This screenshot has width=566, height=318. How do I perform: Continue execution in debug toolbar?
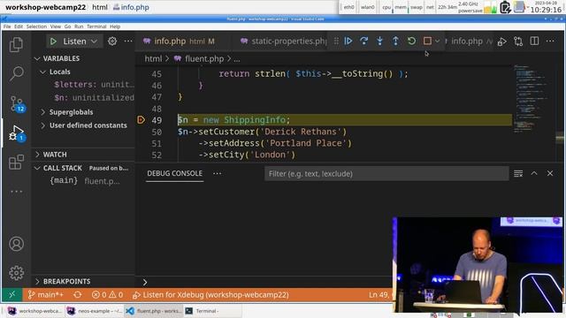coord(348,42)
